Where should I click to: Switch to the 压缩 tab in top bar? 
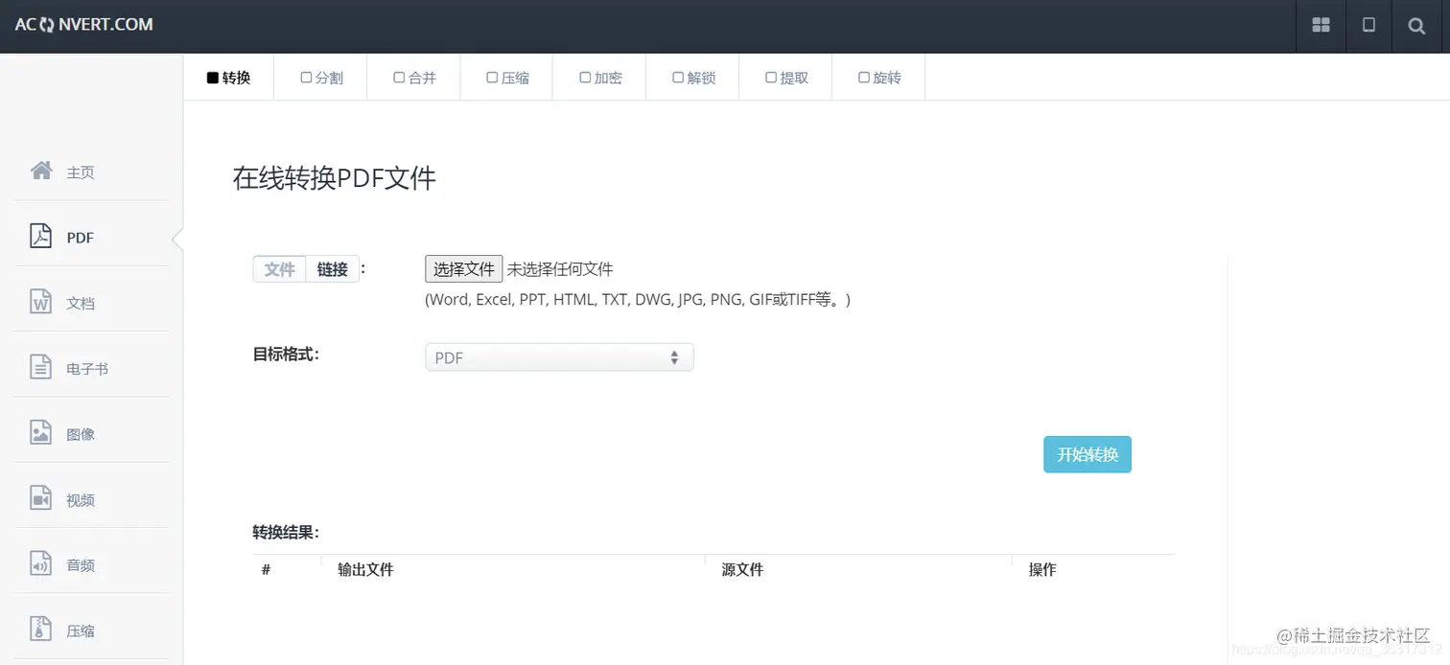pos(507,78)
